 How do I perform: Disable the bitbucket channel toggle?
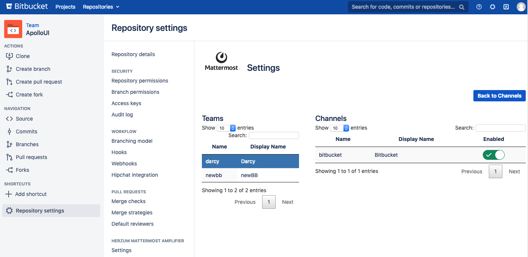click(493, 155)
